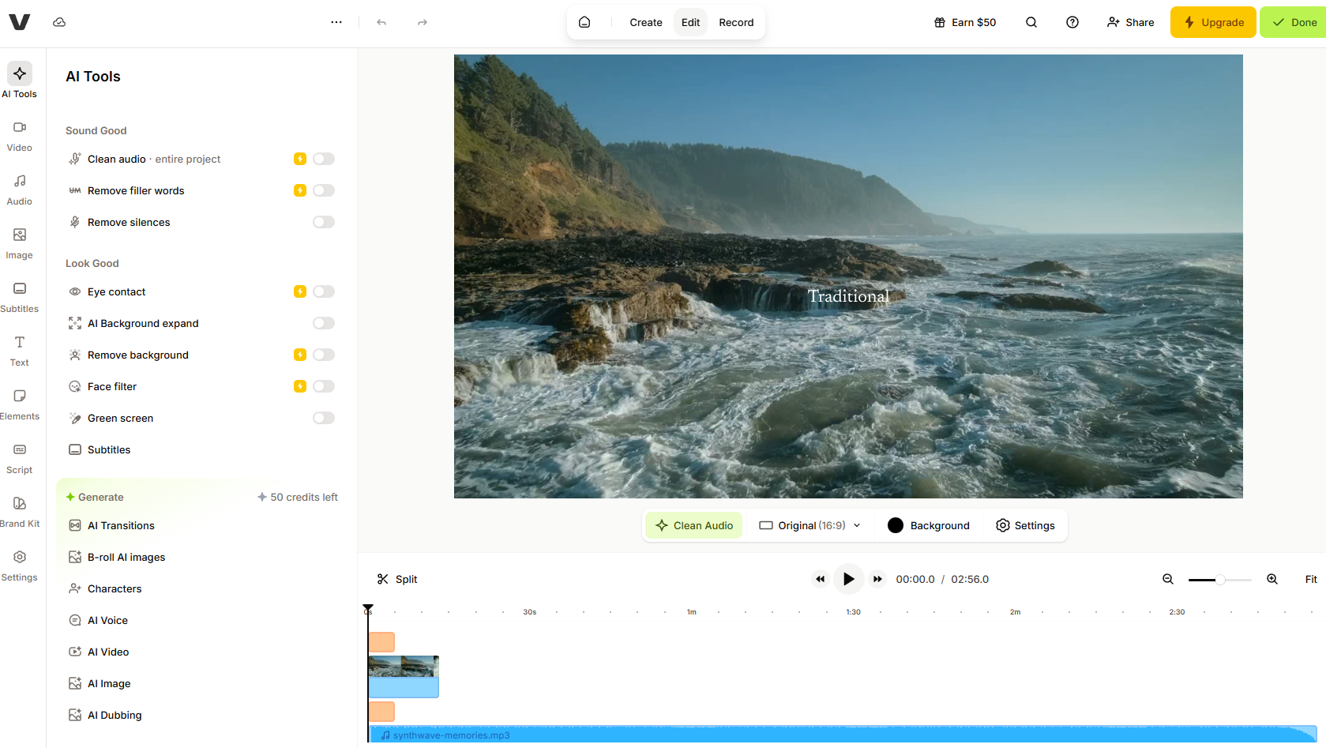Switch on Green screen
Viewport: 1326px width, 748px height.
[x=324, y=418]
